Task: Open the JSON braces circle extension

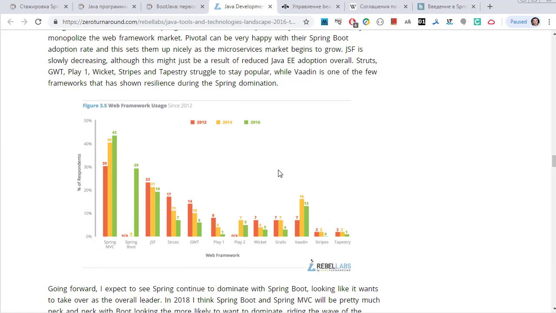Action: (380, 22)
